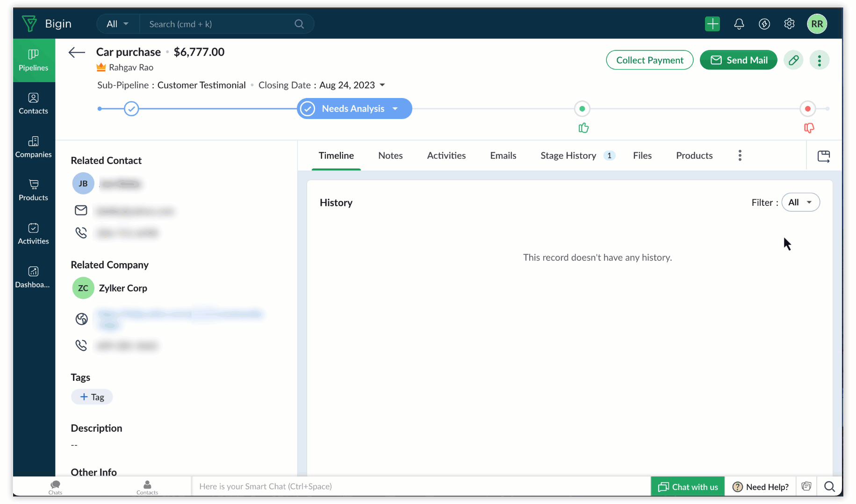Click the lightning compass icon in top bar

pyautogui.click(x=764, y=24)
